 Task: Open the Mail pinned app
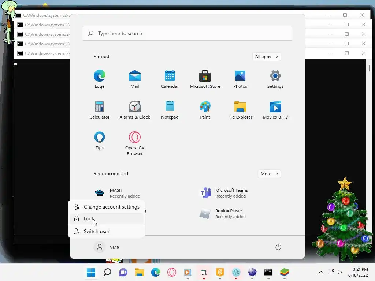pos(135,79)
